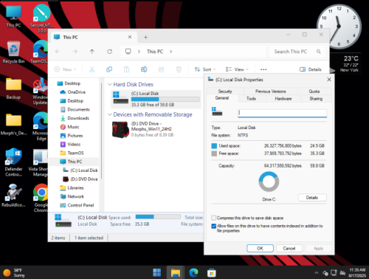Close the Local Disk Properties dialog
Screen dimensions: 369x279
(329, 80)
